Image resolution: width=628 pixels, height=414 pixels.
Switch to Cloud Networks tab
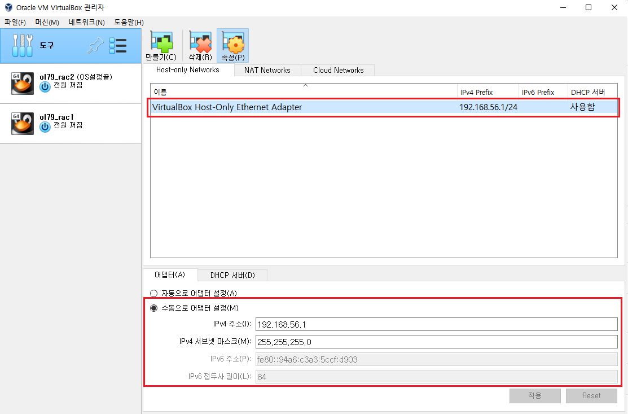(339, 70)
